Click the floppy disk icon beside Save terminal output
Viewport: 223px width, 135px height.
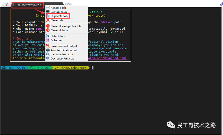click(x=48, y=46)
